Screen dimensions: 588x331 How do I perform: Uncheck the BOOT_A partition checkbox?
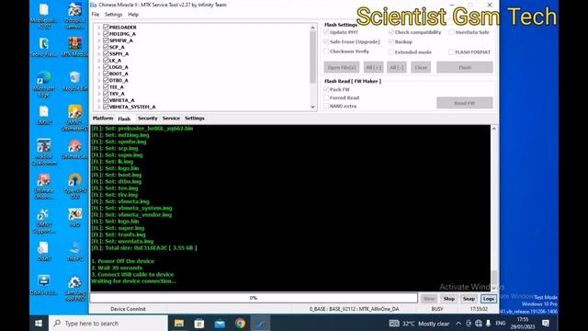click(106, 74)
